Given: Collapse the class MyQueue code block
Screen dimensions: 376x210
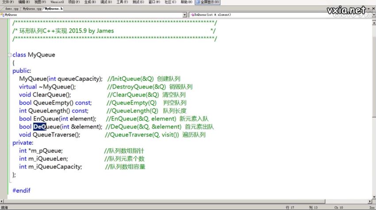Looking at the screenshot, I should (x=9, y=55).
